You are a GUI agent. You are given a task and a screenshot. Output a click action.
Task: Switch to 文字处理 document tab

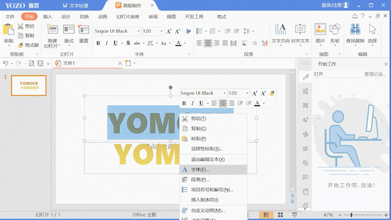76,5
